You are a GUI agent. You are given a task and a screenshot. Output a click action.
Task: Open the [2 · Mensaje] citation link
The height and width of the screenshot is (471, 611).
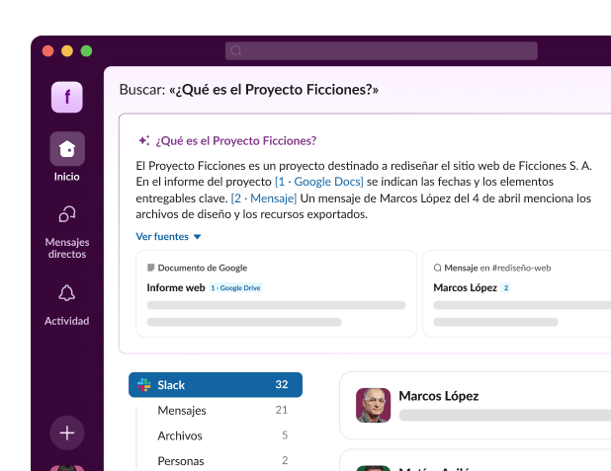[x=264, y=198]
